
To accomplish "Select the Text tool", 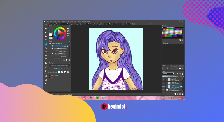I will (x=46, y=59).
